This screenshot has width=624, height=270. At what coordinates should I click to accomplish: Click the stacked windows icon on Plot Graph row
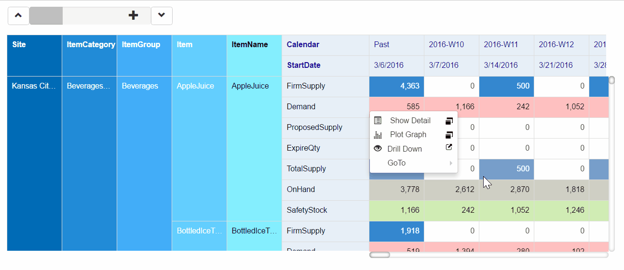pyautogui.click(x=449, y=135)
